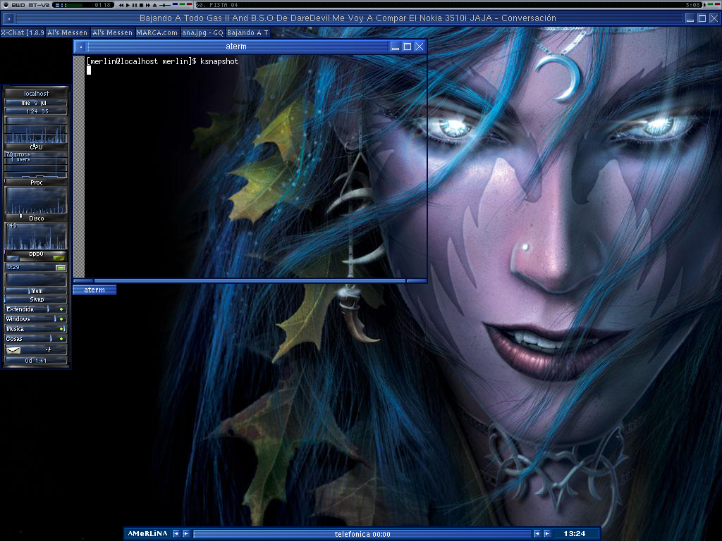Maximize the Conversación window
Viewport: 722px width, 541px height.
(702, 18)
